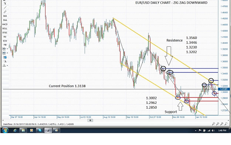The image size is (231, 145).
Task: Add the STOC stochastic indicator
Action: 5,33
